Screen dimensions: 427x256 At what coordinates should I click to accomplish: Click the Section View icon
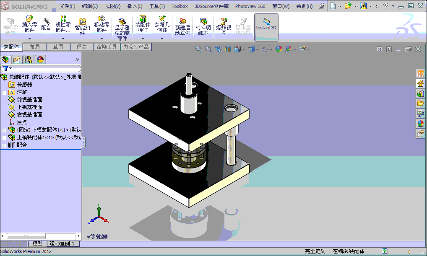[228, 49]
